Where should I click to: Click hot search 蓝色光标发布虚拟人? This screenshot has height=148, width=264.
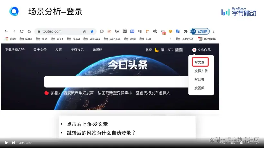click(x=153, y=93)
